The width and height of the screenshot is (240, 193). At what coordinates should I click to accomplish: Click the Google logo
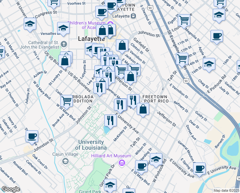(x=11, y=189)
